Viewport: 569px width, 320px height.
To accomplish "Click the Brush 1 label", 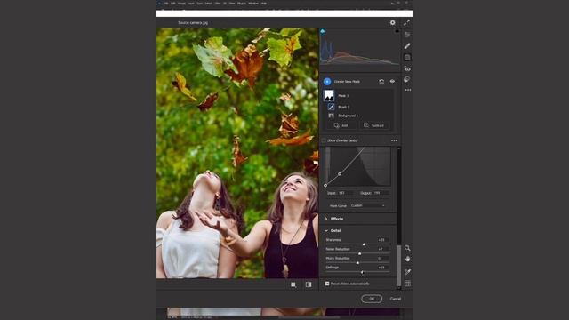I will pyautogui.click(x=343, y=107).
